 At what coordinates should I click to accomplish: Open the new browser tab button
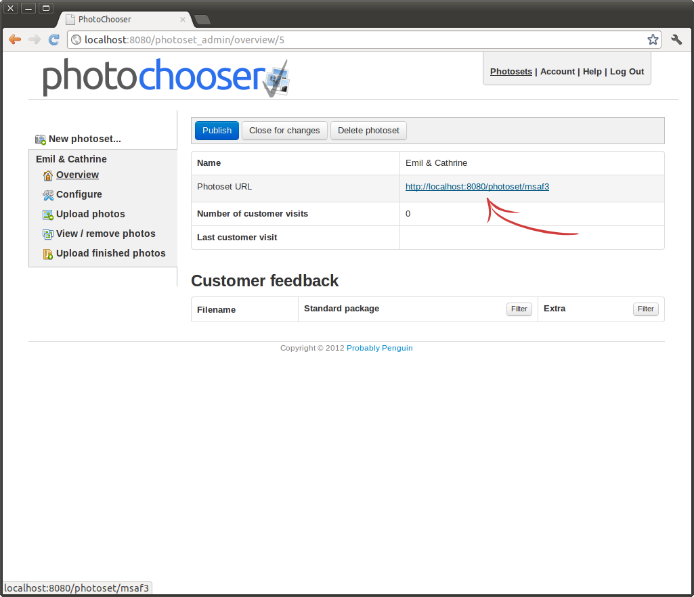click(202, 20)
